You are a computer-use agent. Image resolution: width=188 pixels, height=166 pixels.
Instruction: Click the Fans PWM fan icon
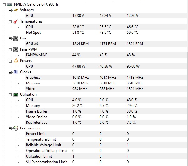(x=16, y=49)
